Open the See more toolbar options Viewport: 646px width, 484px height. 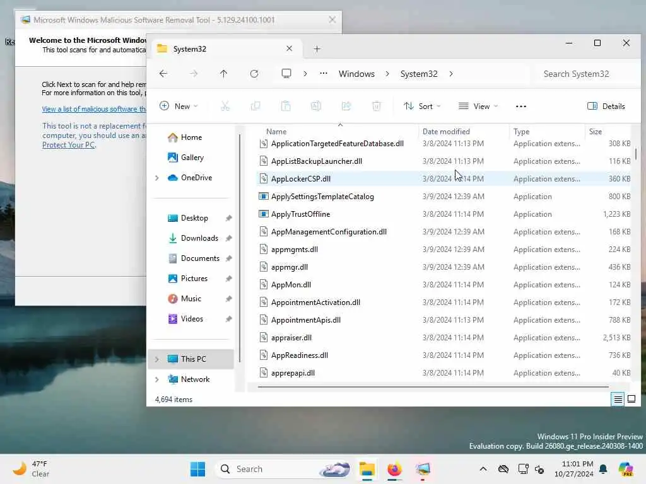pos(520,106)
